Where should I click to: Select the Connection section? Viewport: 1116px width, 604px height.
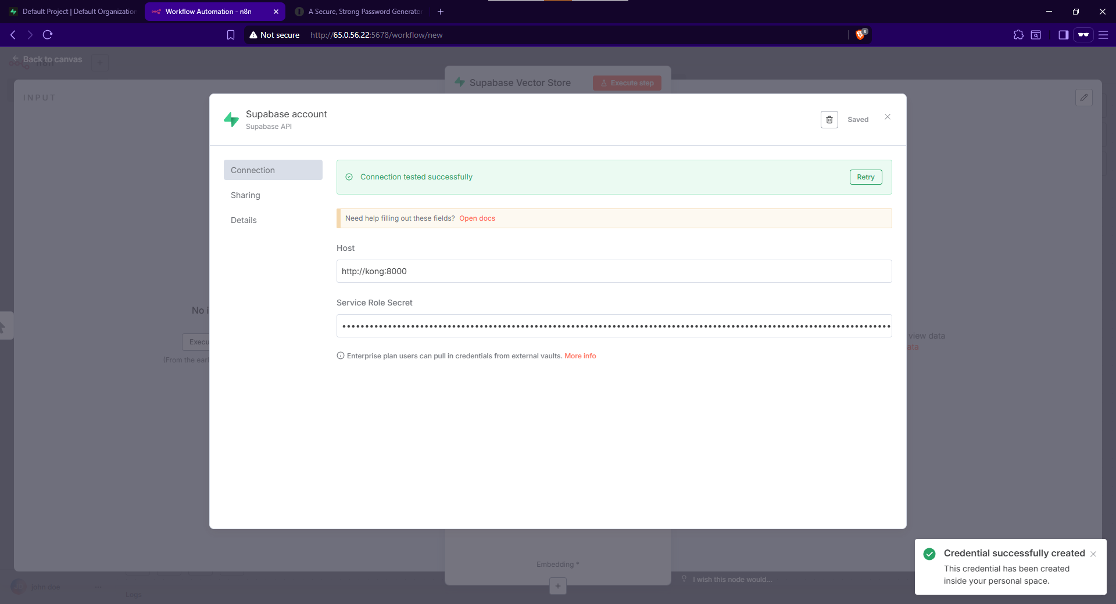(x=273, y=170)
